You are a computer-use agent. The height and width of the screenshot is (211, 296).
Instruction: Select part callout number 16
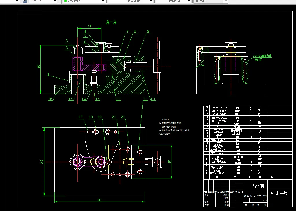[x=50, y=99]
